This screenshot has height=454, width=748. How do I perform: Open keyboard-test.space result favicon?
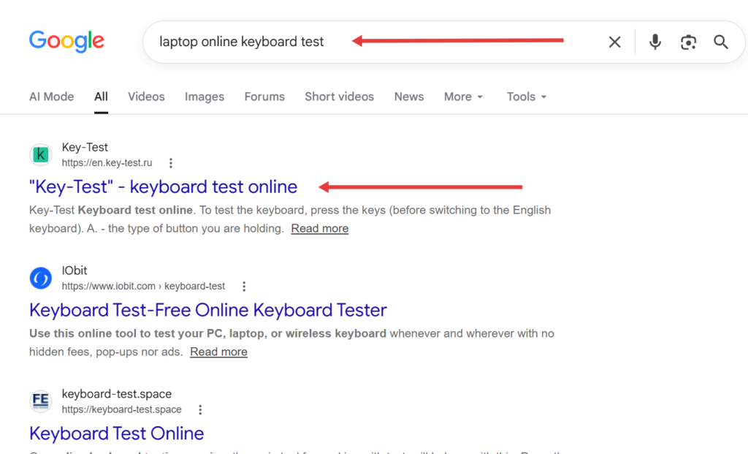point(41,401)
